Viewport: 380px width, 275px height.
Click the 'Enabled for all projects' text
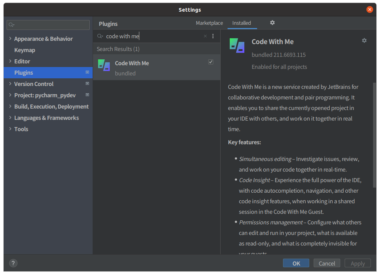279,67
